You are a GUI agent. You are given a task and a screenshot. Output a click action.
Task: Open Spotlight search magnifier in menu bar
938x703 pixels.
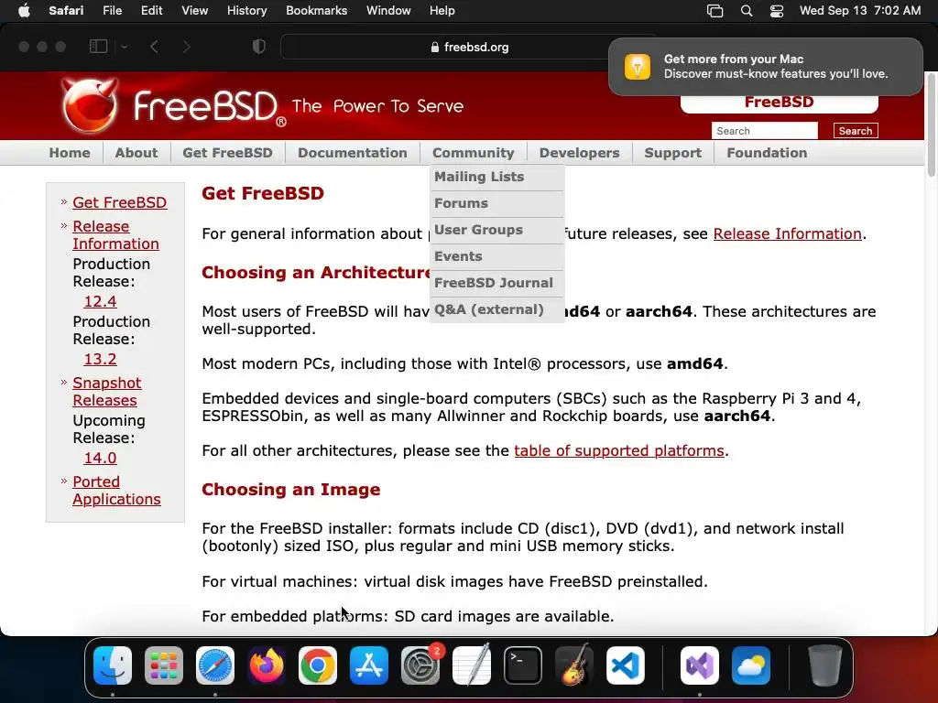pos(747,11)
